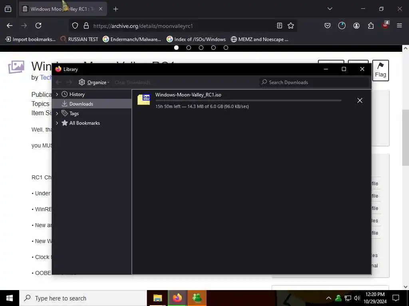
Task: Select Tags in Library sidebar
Action: pyautogui.click(x=74, y=114)
